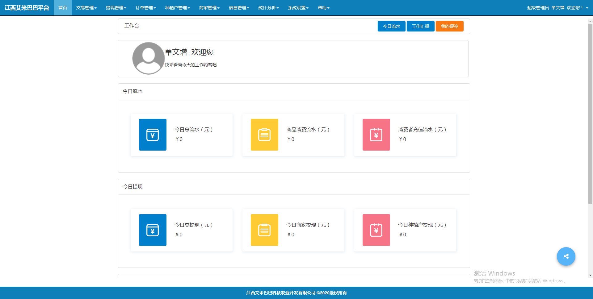Expand the 提现管理 dropdown menu
The image size is (593, 299).
coord(116,8)
